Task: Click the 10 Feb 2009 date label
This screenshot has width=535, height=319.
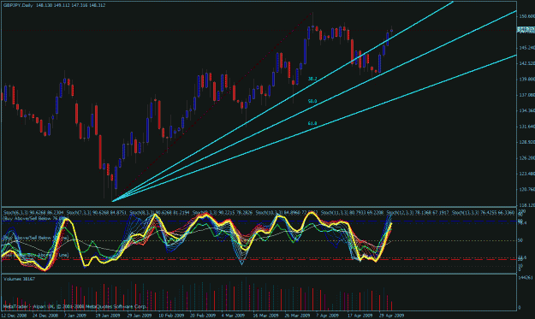Action: point(171,316)
